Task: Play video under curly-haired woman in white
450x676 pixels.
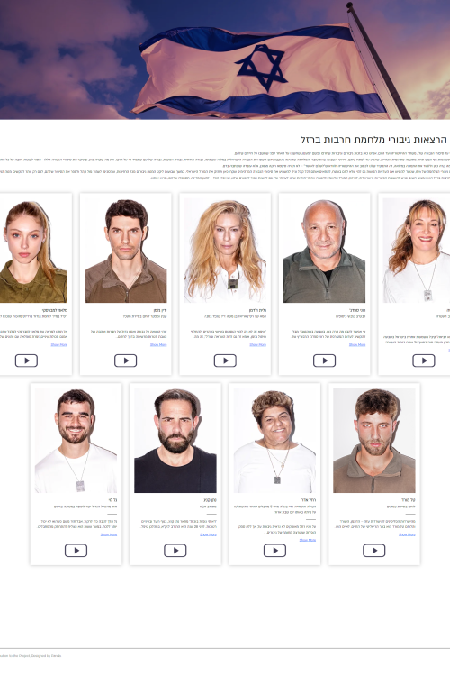Action: (x=274, y=551)
